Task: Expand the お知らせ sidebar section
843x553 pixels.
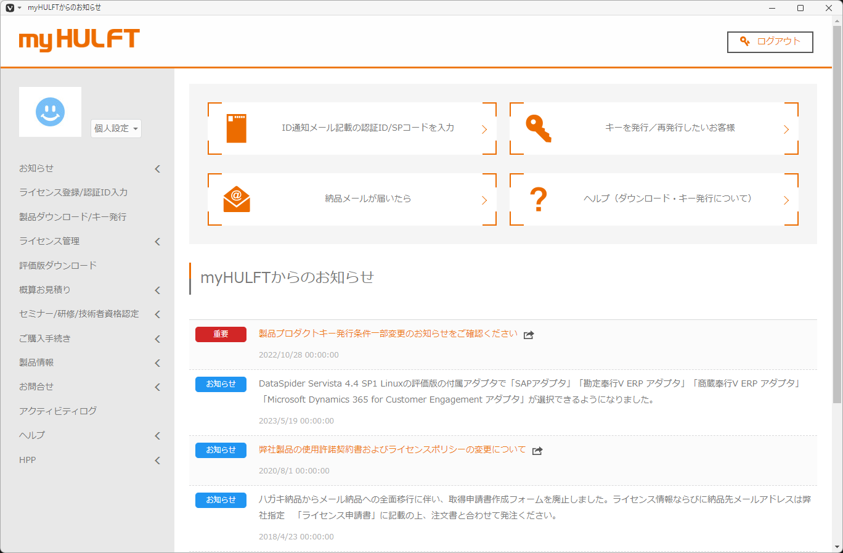Action: pyautogui.click(x=158, y=168)
